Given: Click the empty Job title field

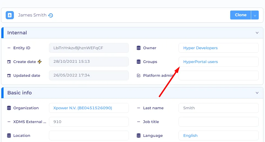Looking at the screenshot, I should (x=219, y=122).
